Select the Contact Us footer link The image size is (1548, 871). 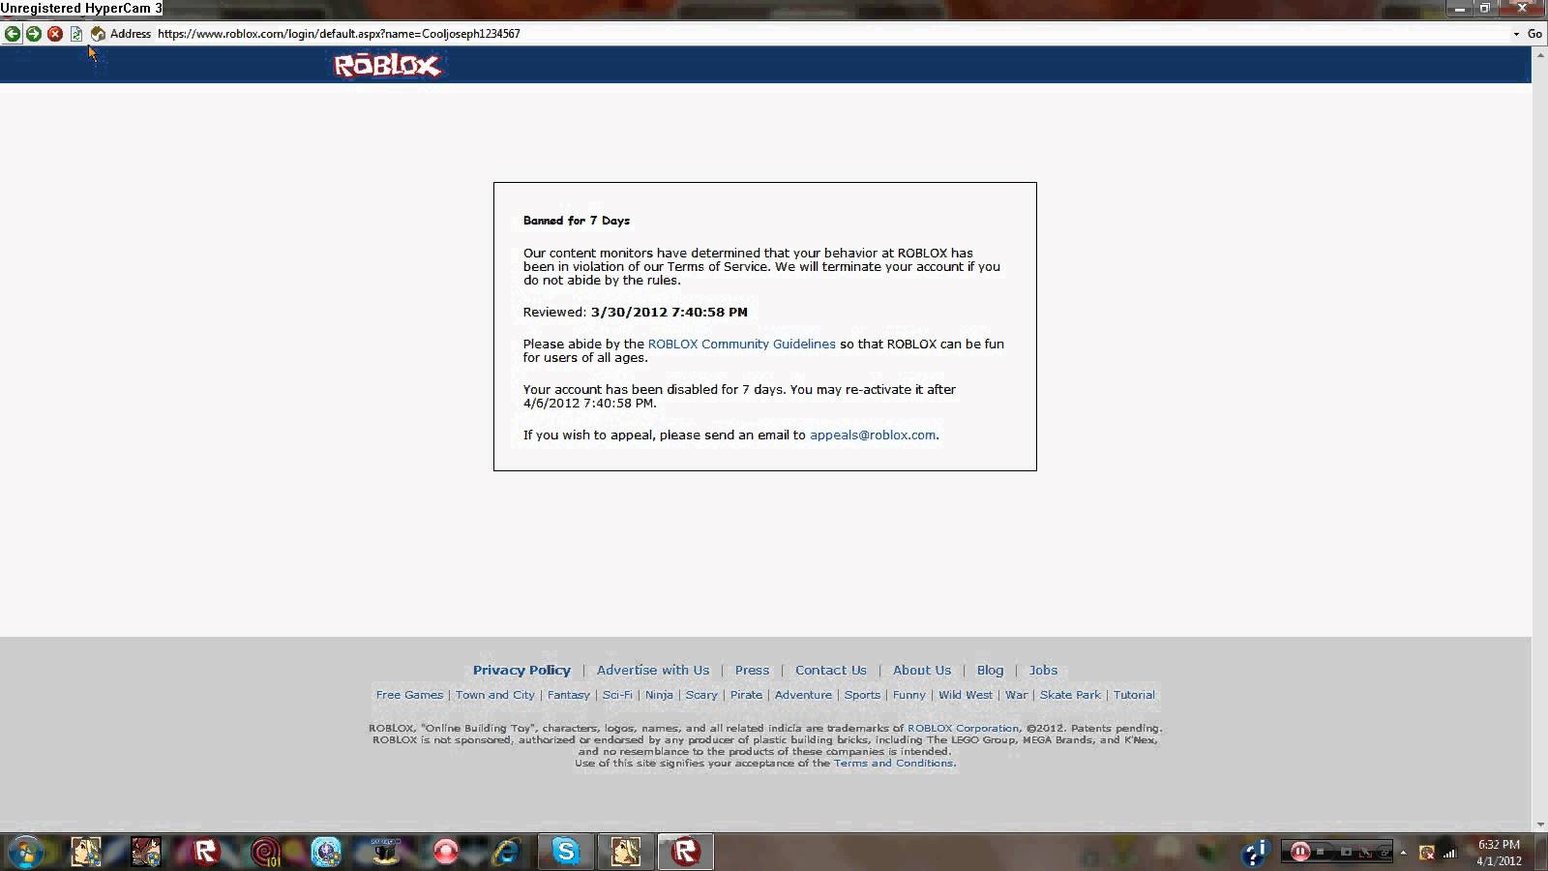click(830, 670)
